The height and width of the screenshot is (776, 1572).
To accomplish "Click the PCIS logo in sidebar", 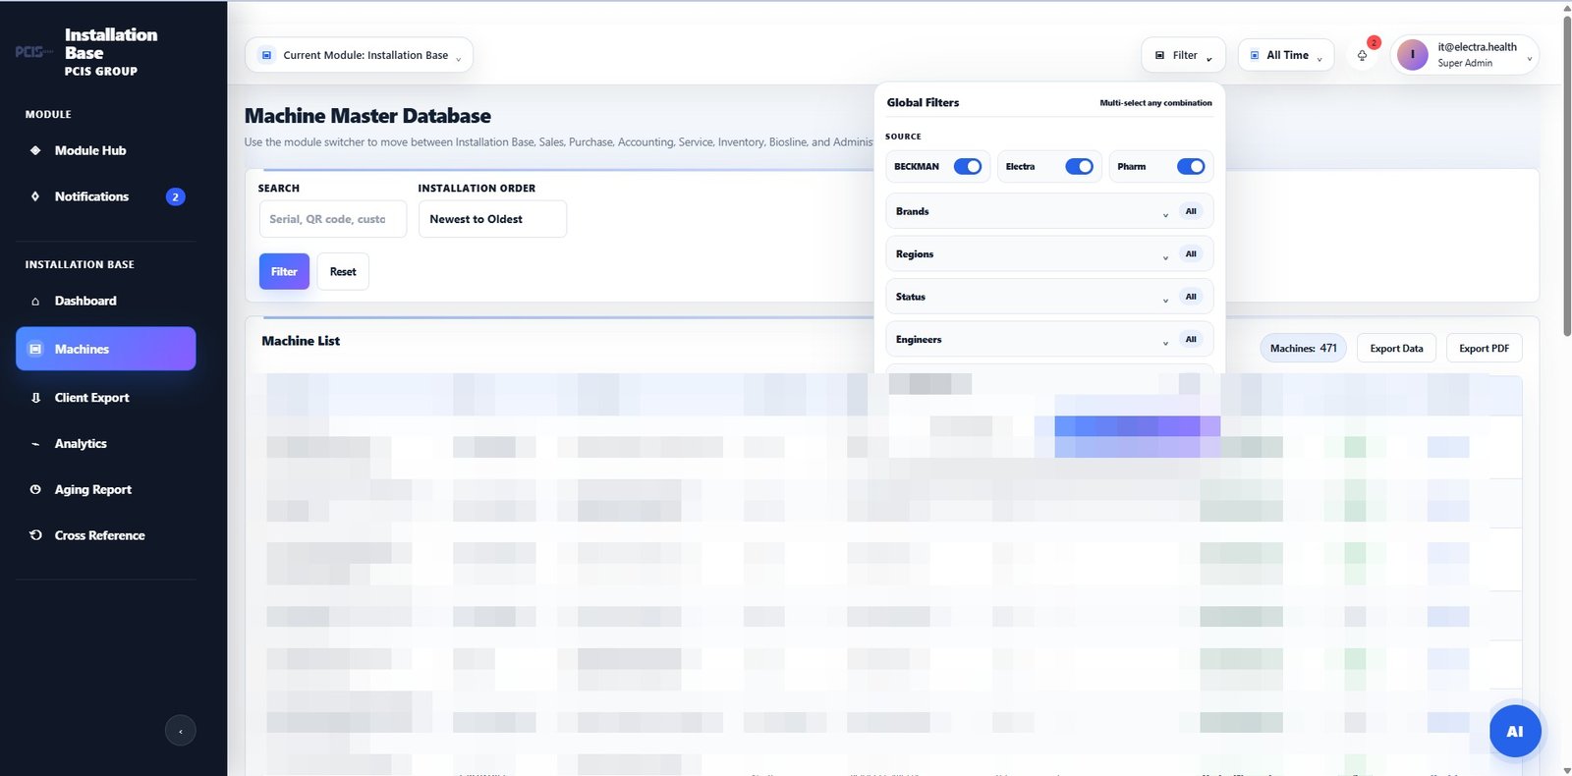I will [x=34, y=52].
